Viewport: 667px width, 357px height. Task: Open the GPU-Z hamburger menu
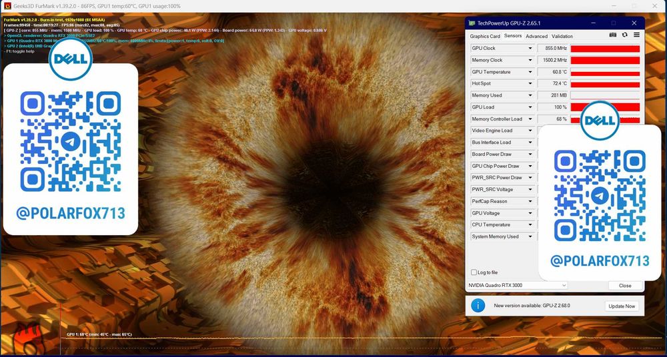click(636, 35)
